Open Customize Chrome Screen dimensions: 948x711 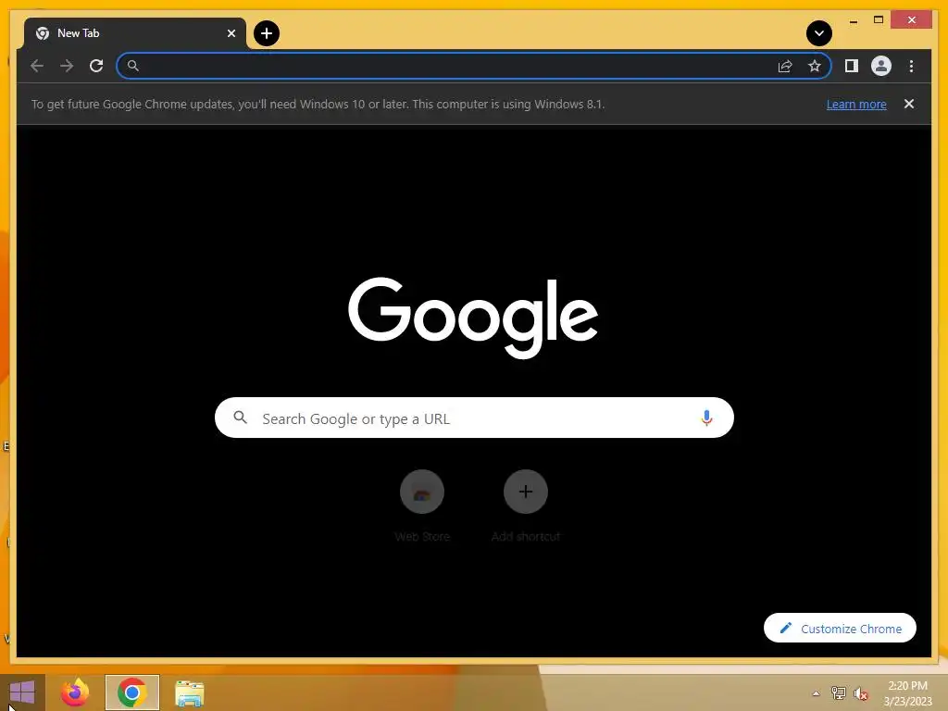coord(840,629)
